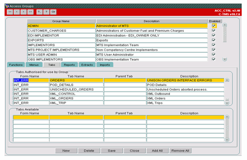Click Tabs Available scrollbar down arrow
This screenshot has height=160, width=247.
coord(227,140)
